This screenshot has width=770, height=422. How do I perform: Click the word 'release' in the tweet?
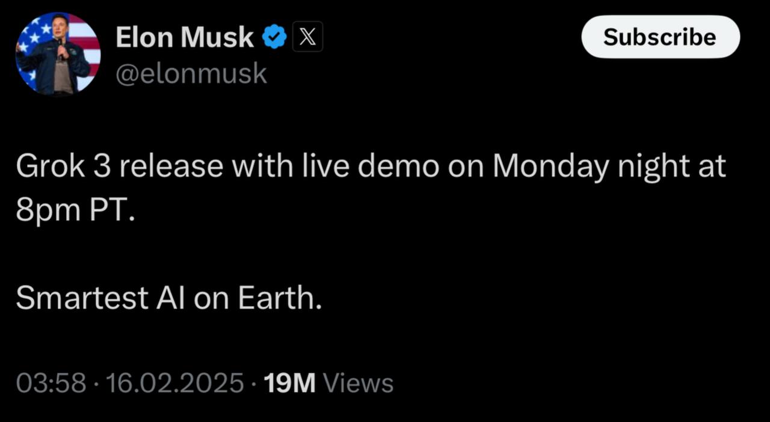coord(171,167)
